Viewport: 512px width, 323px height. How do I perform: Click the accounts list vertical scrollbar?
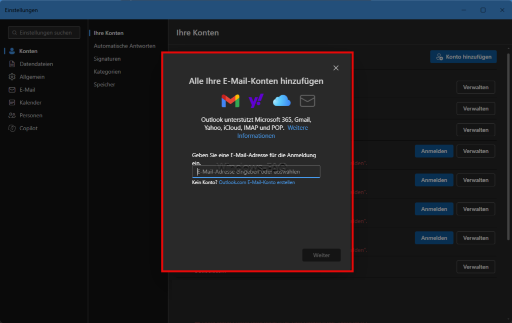[x=508, y=147]
